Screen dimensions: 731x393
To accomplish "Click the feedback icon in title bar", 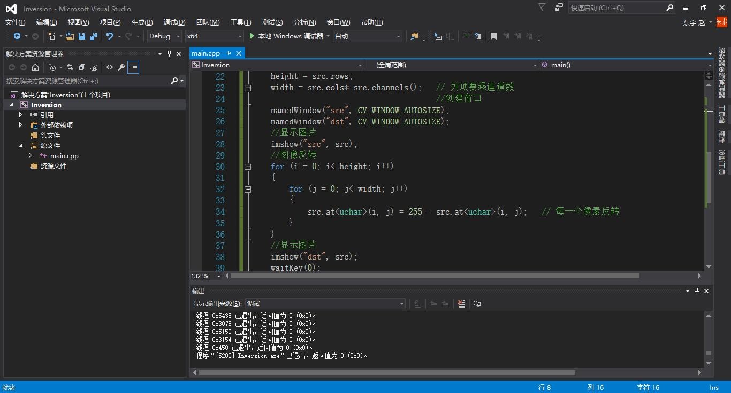I will [559, 7].
